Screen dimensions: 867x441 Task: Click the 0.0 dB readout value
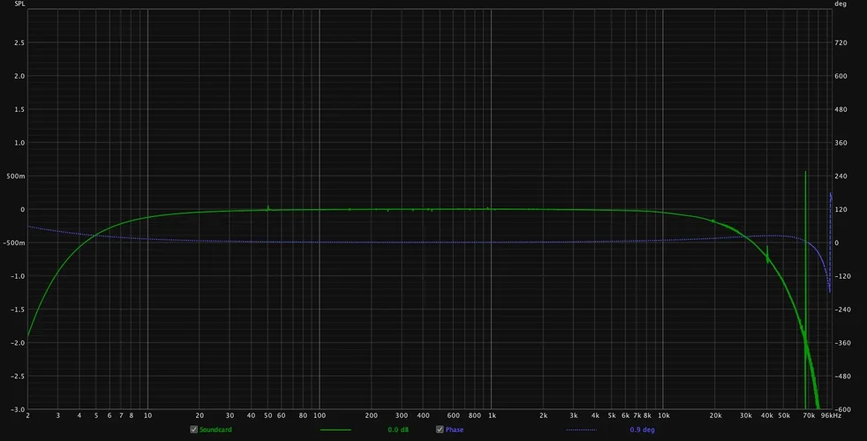pyautogui.click(x=398, y=430)
